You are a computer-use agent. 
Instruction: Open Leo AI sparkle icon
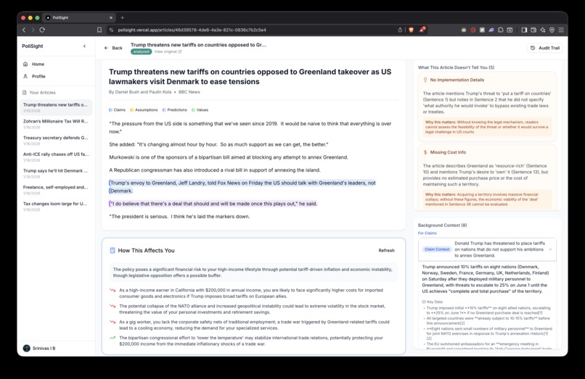pyautogui.click(x=543, y=30)
